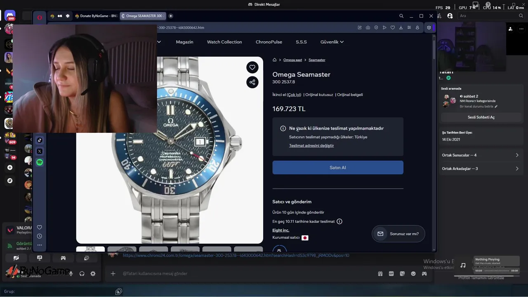
Task: Click the Satın Al button
Action: pos(338,167)
